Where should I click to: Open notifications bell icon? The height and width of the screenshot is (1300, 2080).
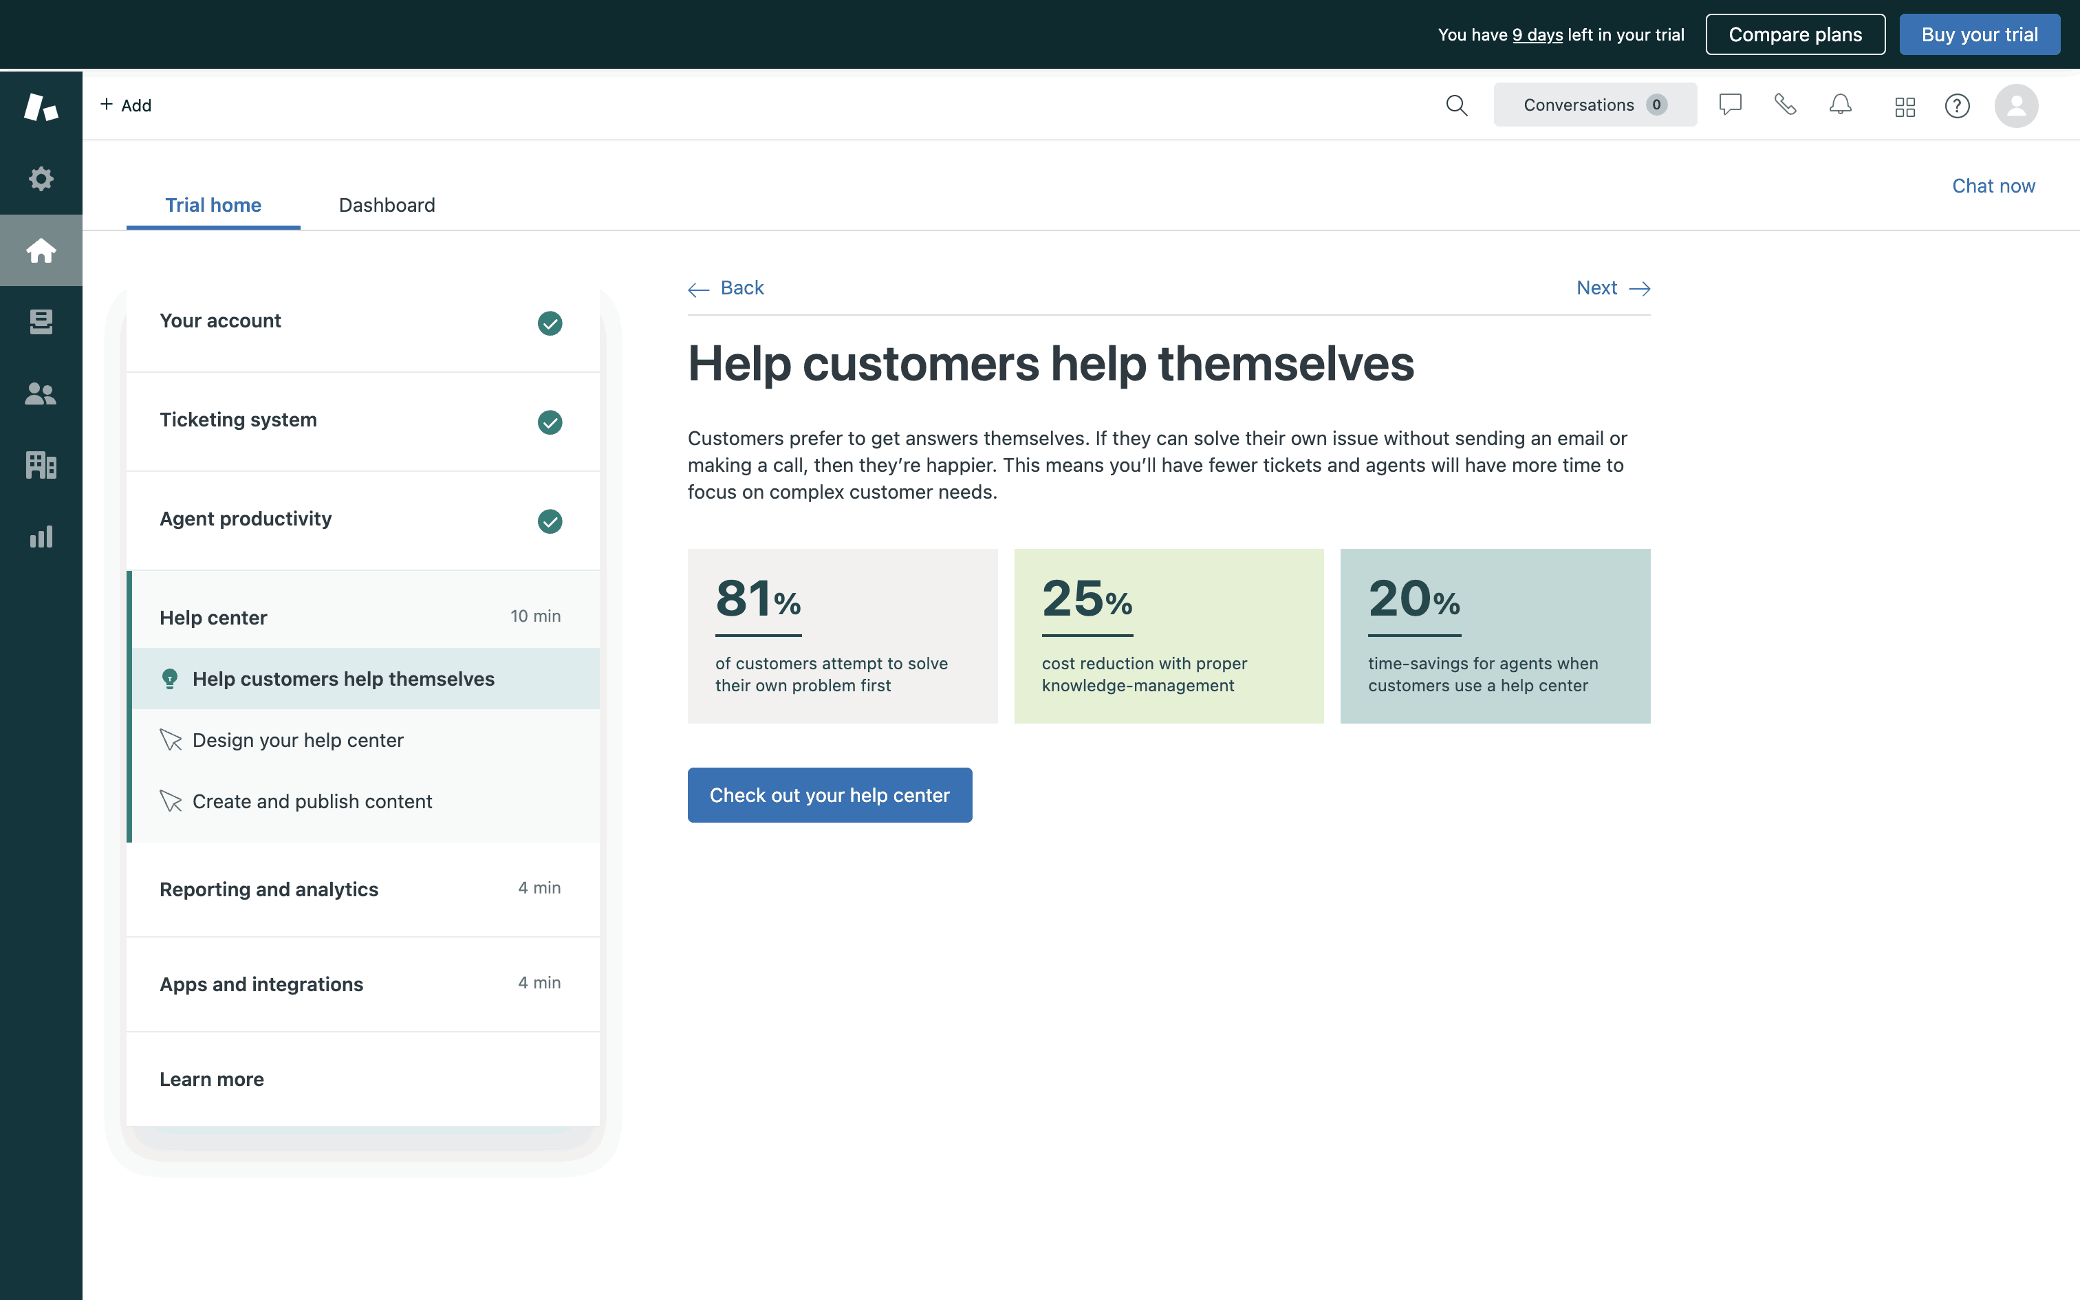(1840, 105)
